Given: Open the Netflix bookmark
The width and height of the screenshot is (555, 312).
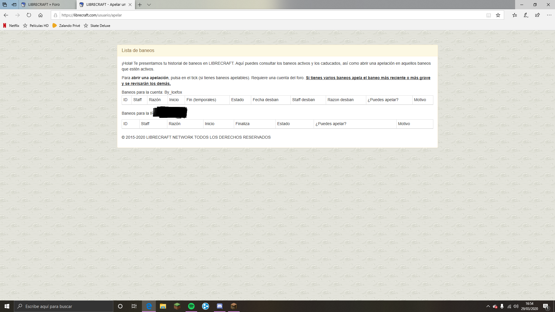Looking at the screenshot, I should click(x=11, y=26).
